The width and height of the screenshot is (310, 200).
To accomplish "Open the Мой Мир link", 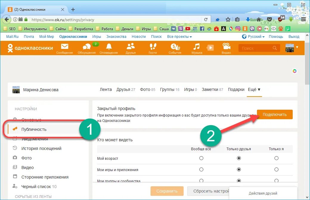I will 46,37.
